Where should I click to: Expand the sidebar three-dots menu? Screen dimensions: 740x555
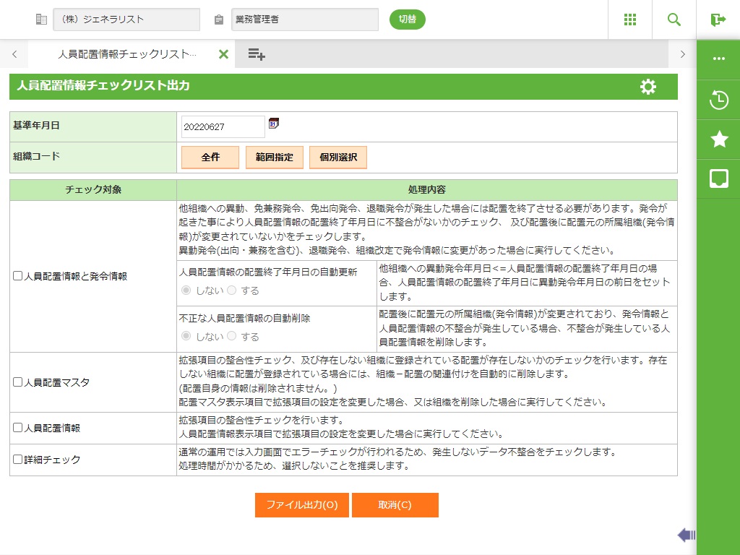point(718,59)
